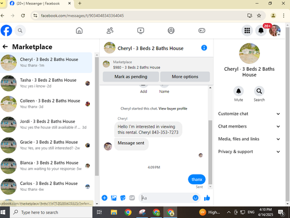Open Chrome tab search dropdown arrow

[x=2, y=3]
